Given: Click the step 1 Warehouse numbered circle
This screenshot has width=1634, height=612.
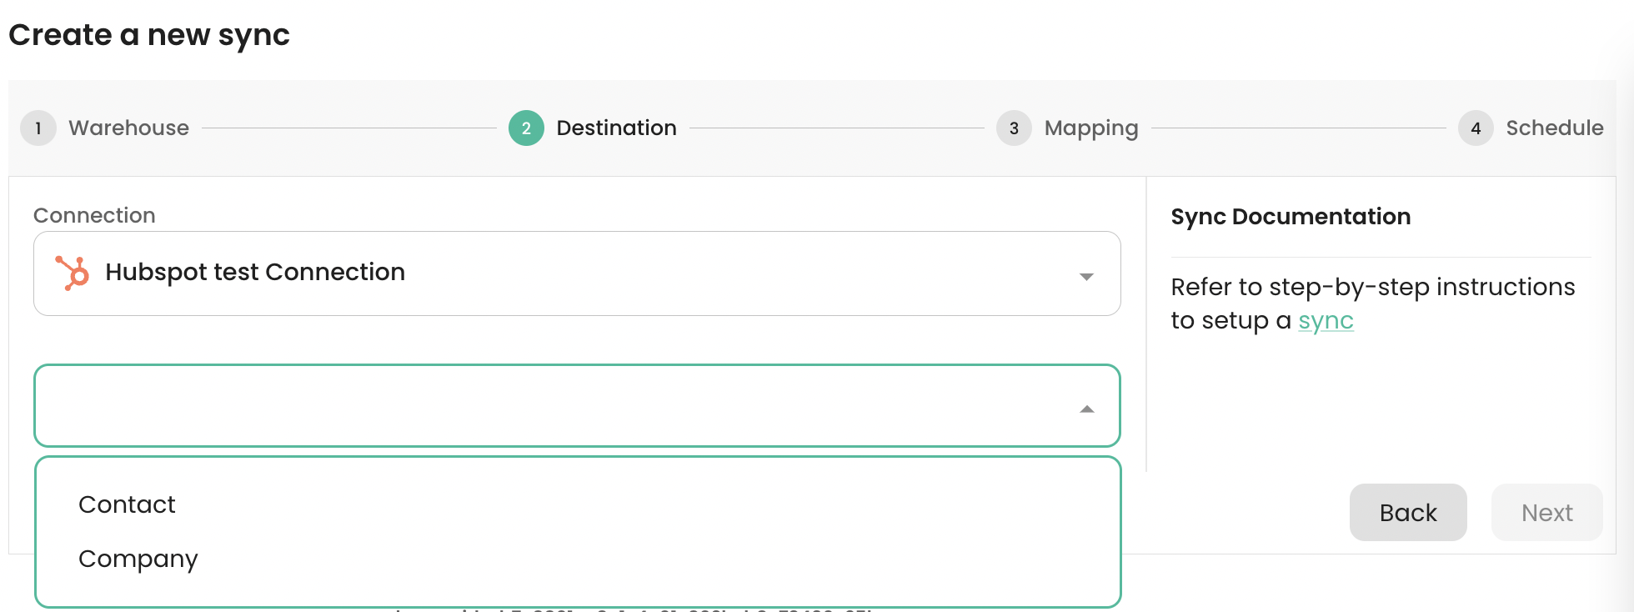Looking at the screenshot, I should tap(38, 128).
